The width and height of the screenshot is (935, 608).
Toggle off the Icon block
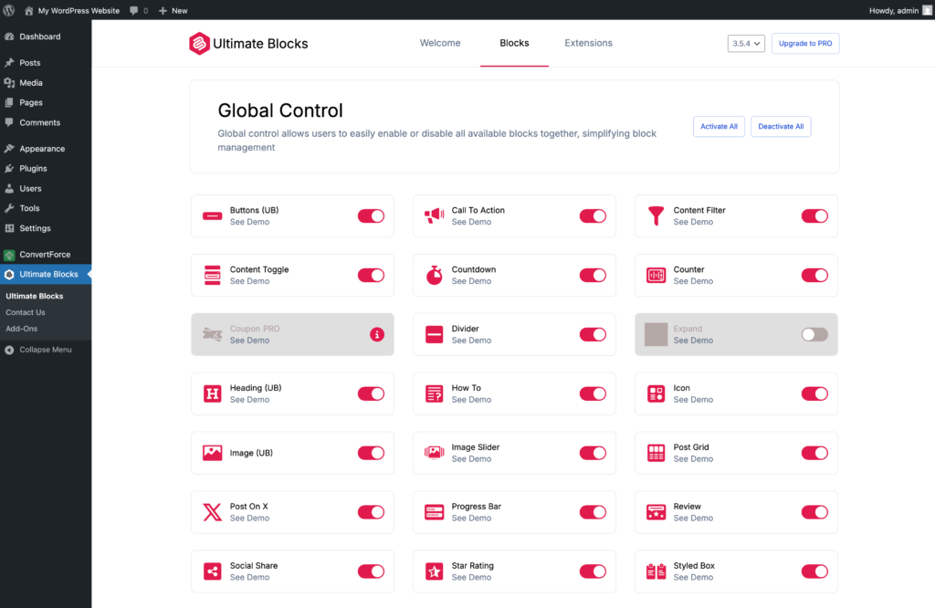click(814, 394)
